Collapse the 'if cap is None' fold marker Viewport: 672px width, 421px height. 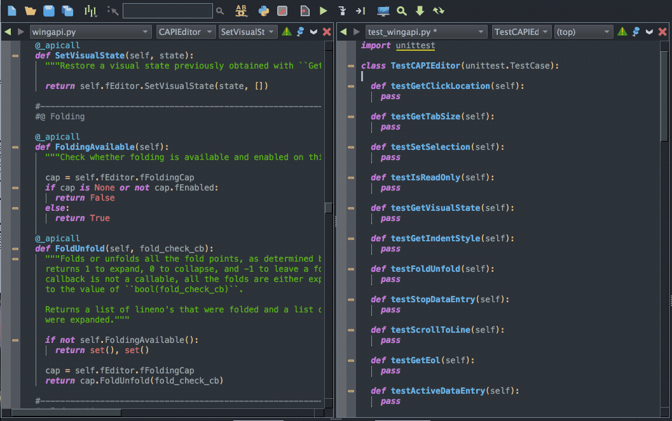(x=15, y=188)
